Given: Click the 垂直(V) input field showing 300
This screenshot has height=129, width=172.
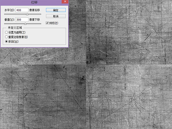Looking at the screenshot, I should click(x=22, y=20).
